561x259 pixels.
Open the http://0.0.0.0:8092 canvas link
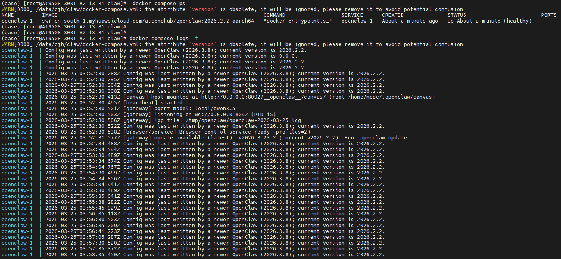point(263,97)
